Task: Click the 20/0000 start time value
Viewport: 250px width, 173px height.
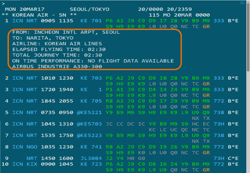Action: coord(151,9)
